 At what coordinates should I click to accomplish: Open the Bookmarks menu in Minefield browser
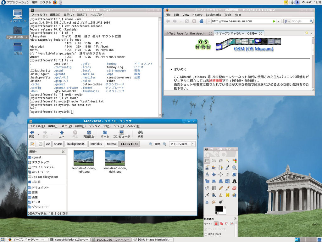pos(214,15)
